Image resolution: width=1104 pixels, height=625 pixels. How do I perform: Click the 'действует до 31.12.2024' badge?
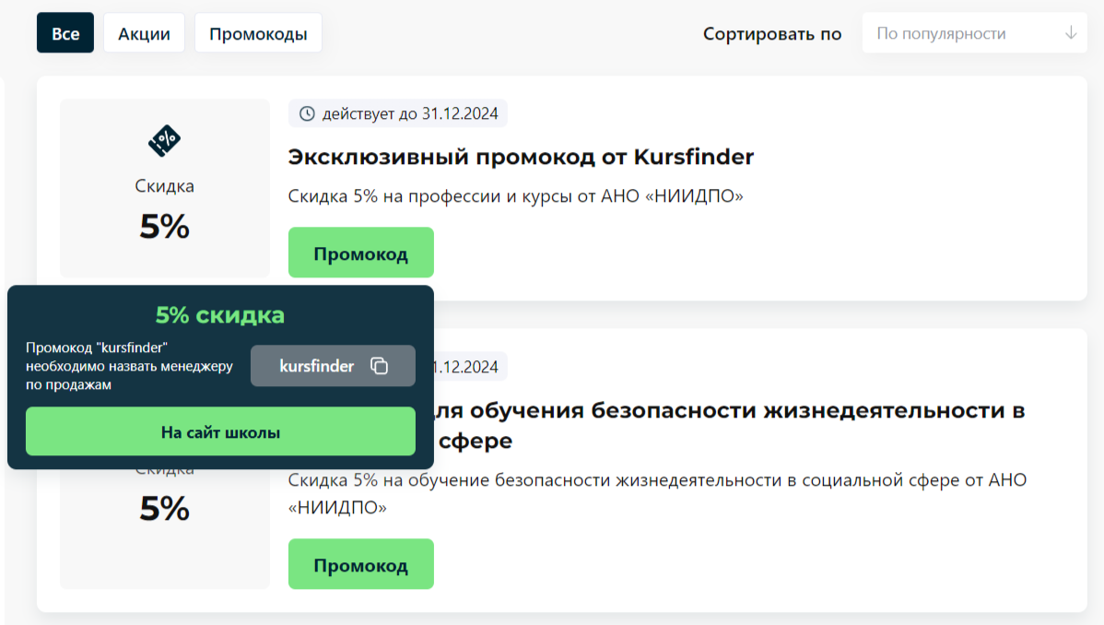coord(398,113)
